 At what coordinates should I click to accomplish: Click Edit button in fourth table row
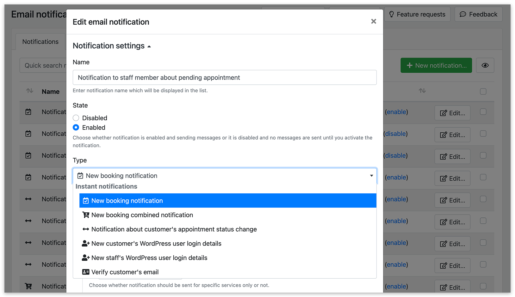(452, 178)
